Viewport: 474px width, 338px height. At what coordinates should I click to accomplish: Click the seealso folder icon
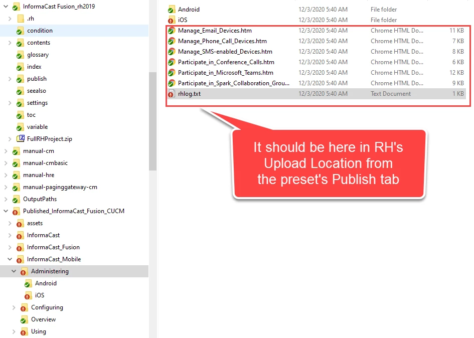coord(20,91)
